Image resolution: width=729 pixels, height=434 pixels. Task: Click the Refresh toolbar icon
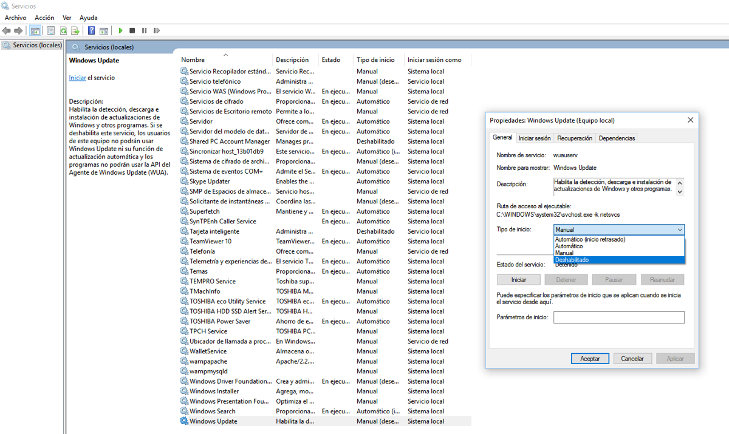click(x=63, y=30)
